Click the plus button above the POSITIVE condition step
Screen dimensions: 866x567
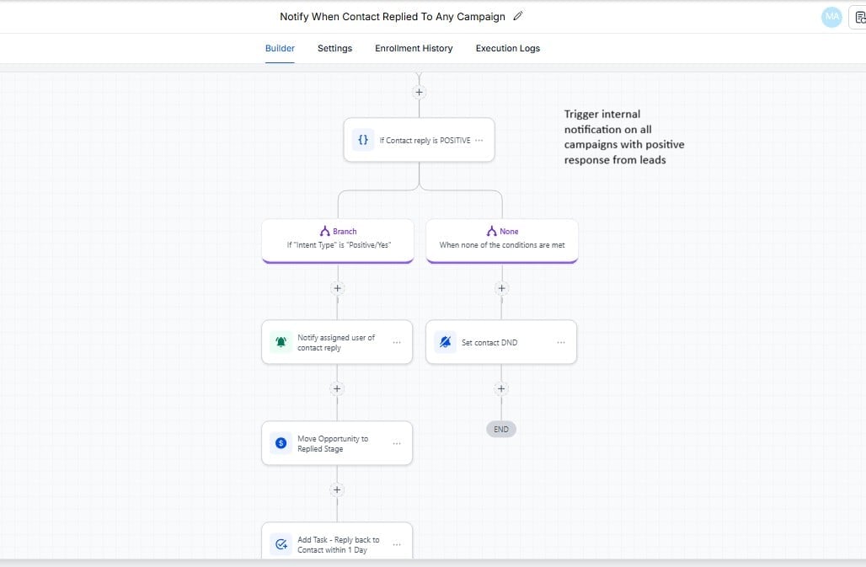[x=419, y=91]
